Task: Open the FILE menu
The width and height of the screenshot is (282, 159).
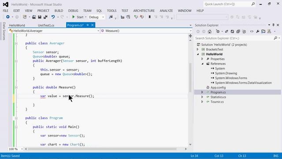Action: tap(6, 11)
